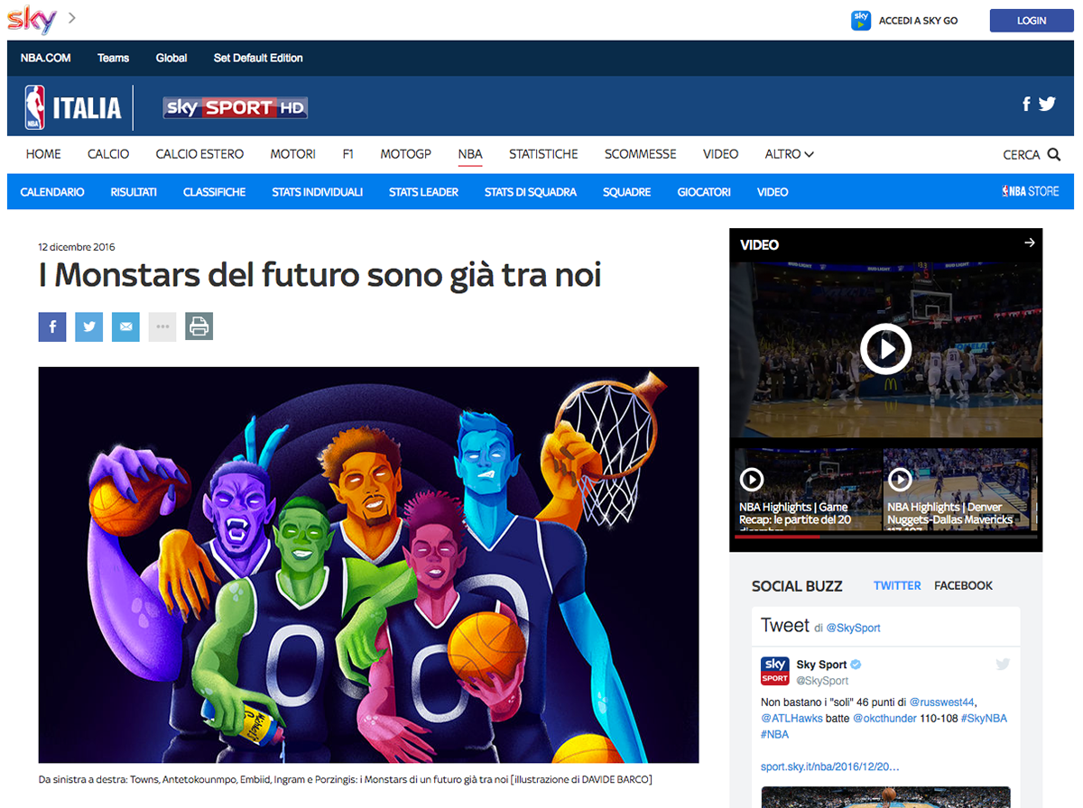This screenshot has height=808, width=1083.
Task: Expand the ALTRO dropdown
Action: 790,154
